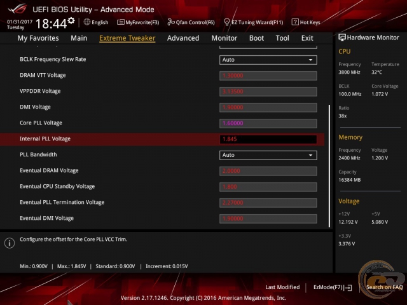Select BCLK Frequency Slew Rate label
This screenshot has width=407, height=305.
click(x=53, y=59)
